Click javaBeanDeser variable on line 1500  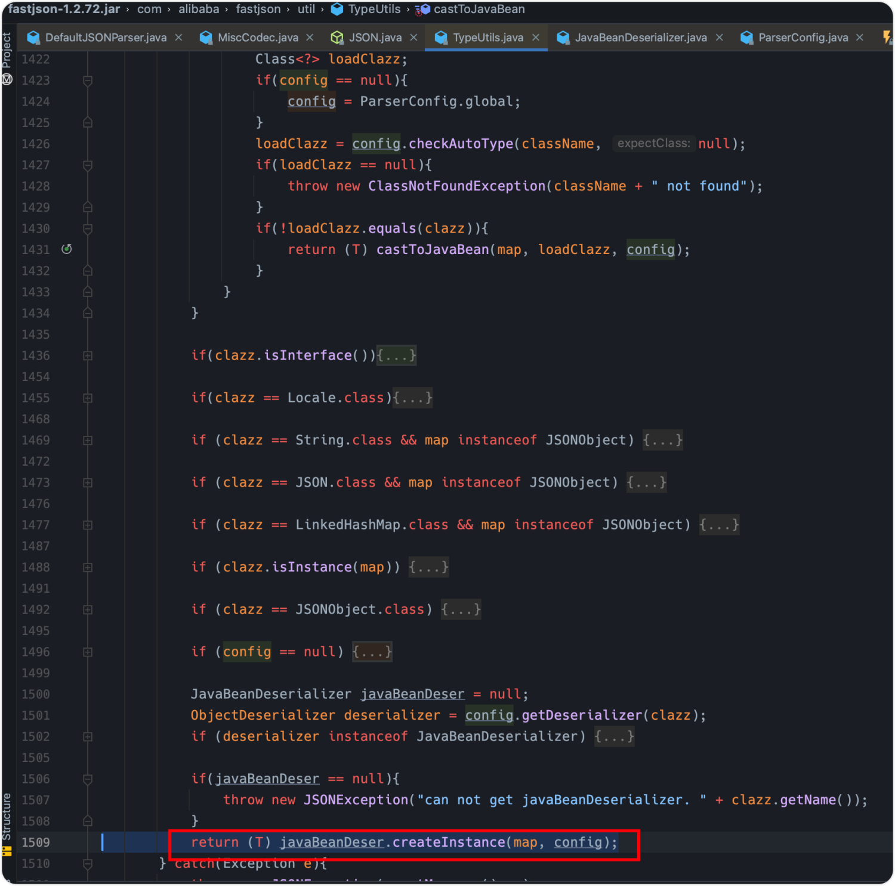[412, 694]
